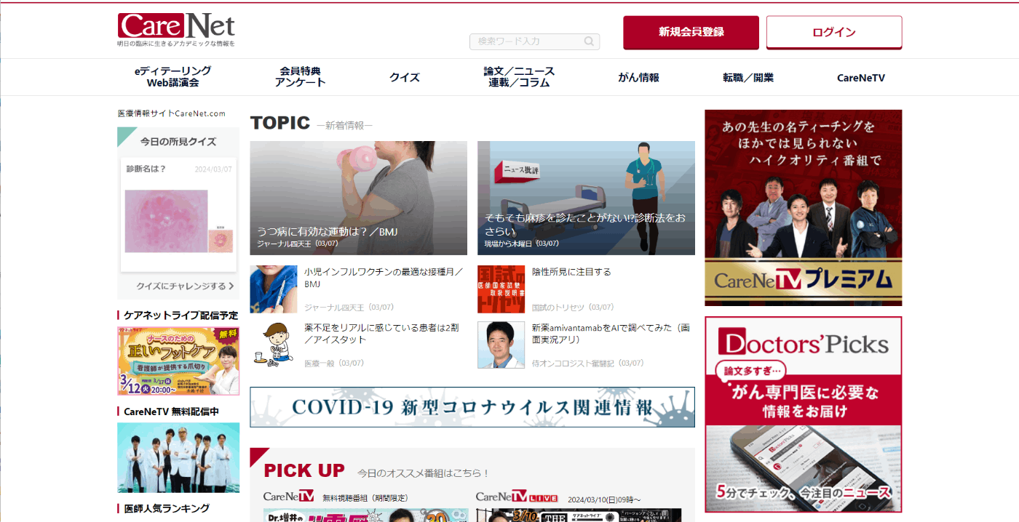This screenshot has height=522, width=1019.
Task: Open the クイズ menu item
Action: (x=405, y=77)
